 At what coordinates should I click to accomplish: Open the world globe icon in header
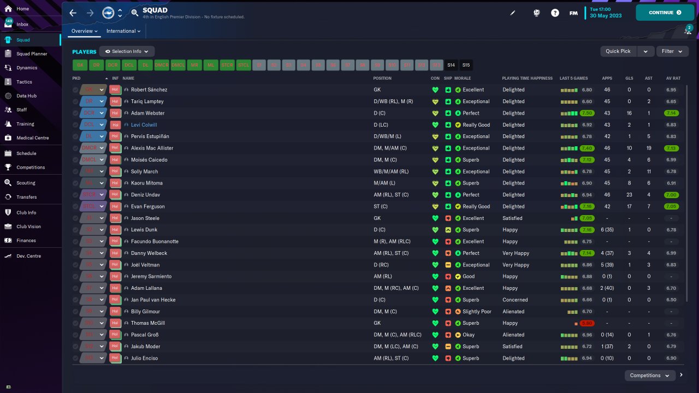(x=537, y=13)
